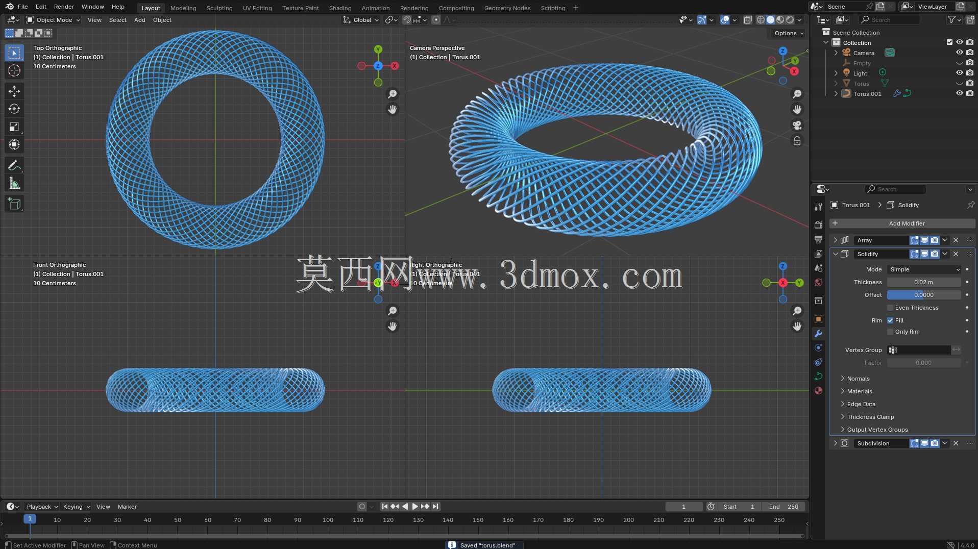Select the Move tool in toolbar

(x=14, y=91)
